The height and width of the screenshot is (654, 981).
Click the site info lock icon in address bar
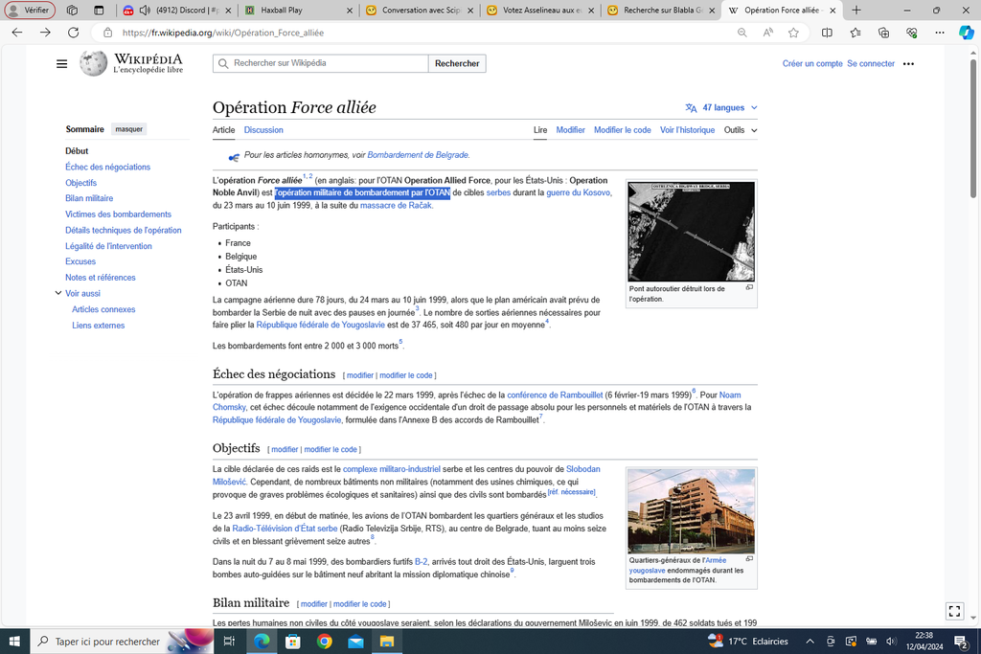(107, 33)
